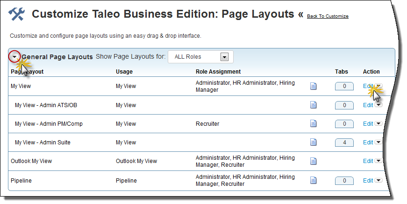407x204 pixels.
Task: Select the My View - Admin ATS/OB layout name
Action: pos(46,105)
